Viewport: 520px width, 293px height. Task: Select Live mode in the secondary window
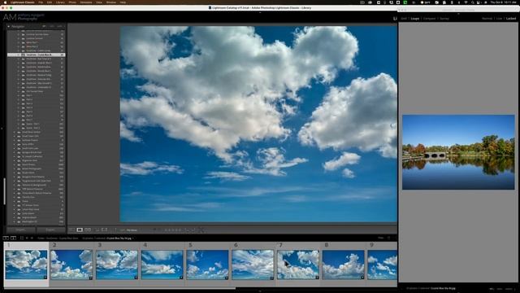(499, 19)
